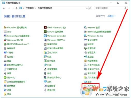Screen dimensions: 131x98
Task: Open 日期和时间 settings
Action: 10,69
